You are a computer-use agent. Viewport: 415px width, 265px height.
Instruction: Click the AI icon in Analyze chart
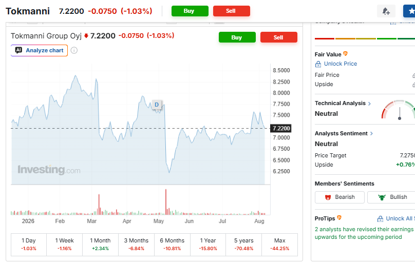point(18,50)
